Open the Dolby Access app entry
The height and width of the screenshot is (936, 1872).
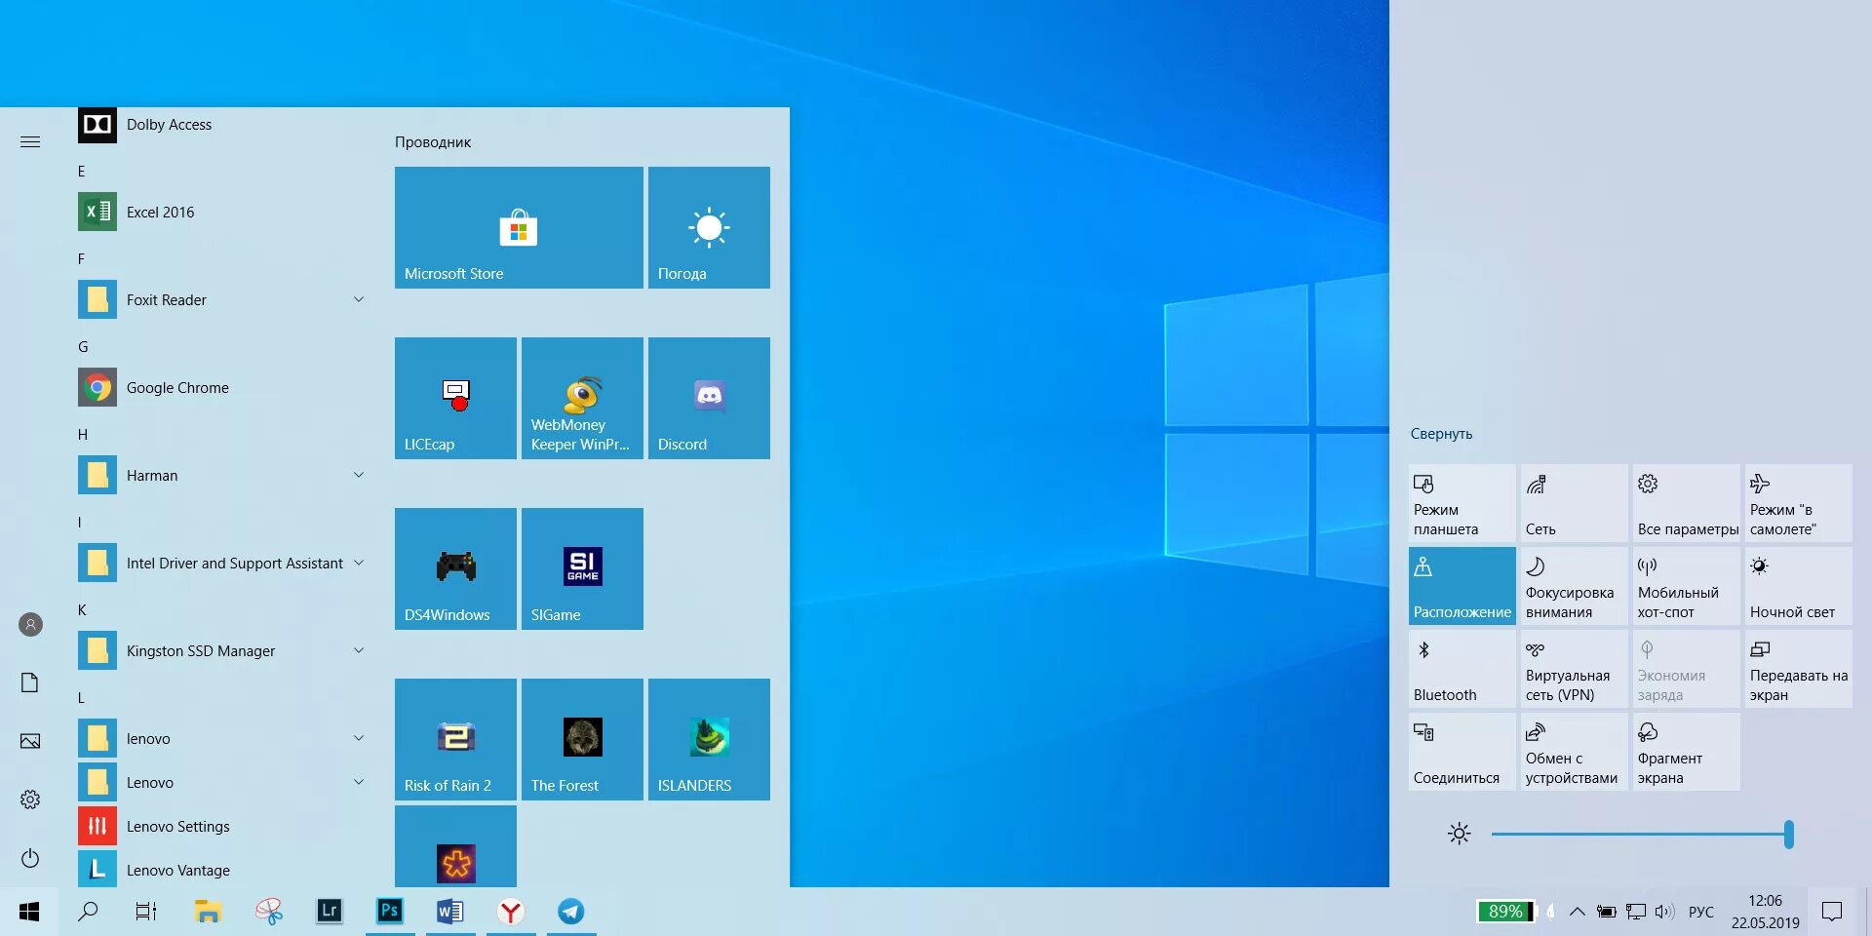coord(224,125)
